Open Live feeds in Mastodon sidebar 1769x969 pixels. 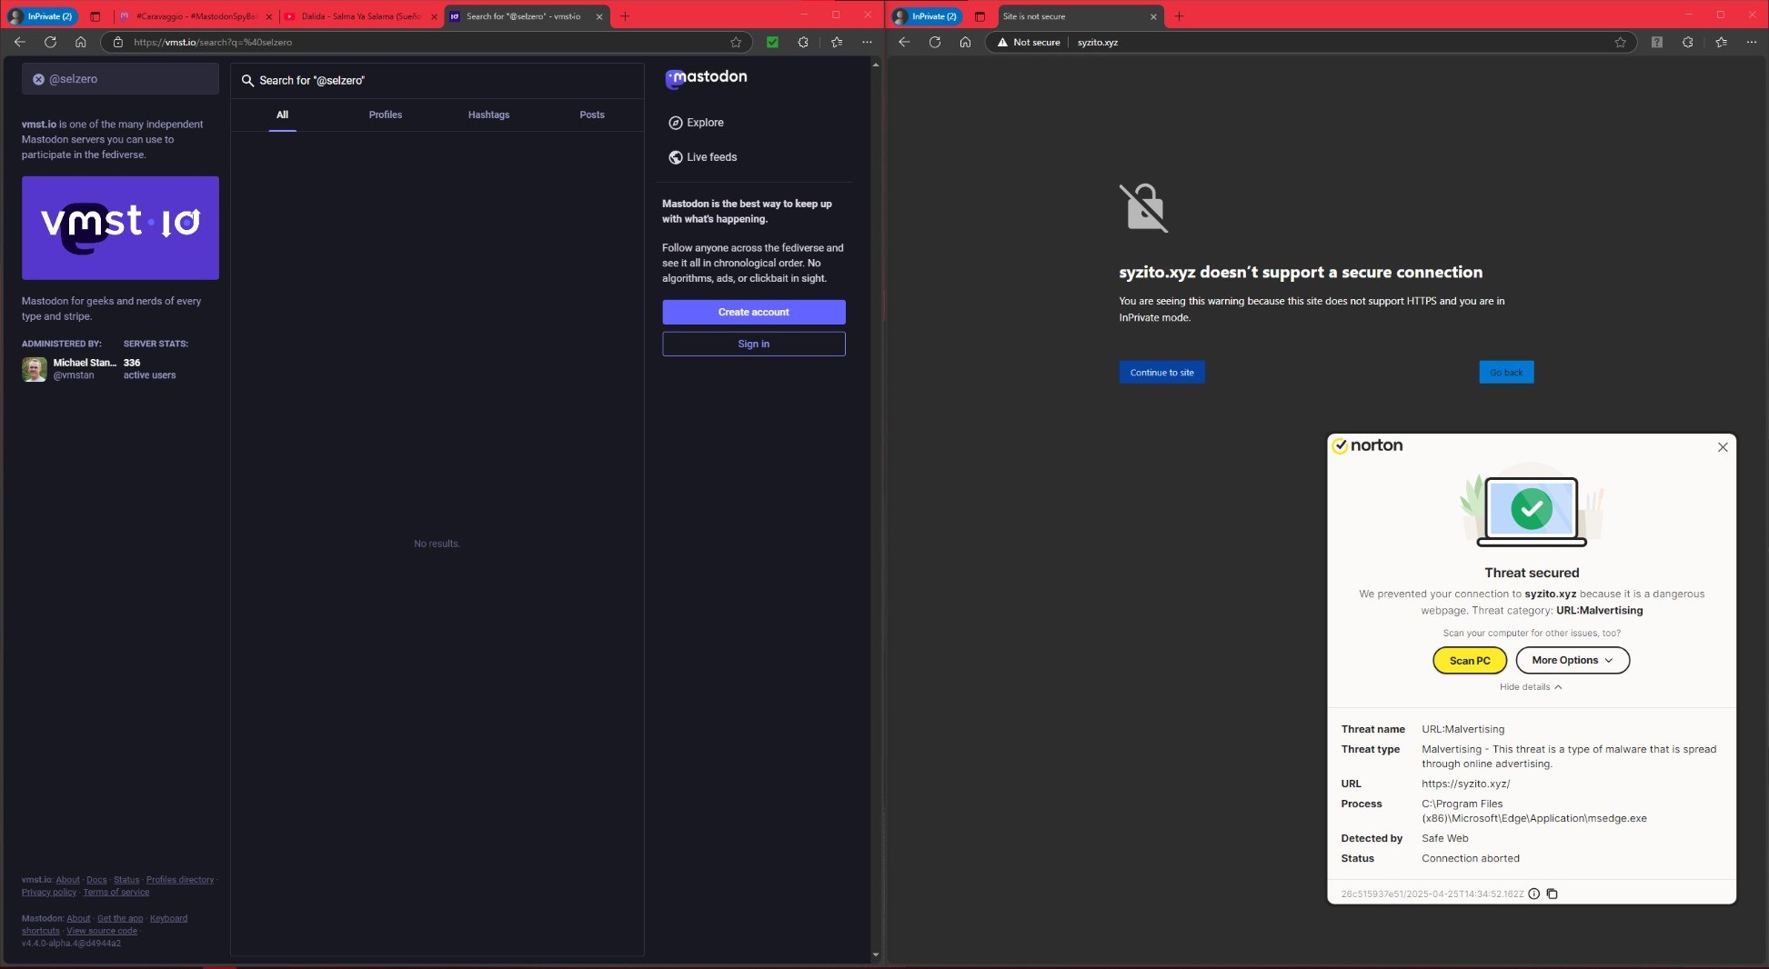(702, 157)
